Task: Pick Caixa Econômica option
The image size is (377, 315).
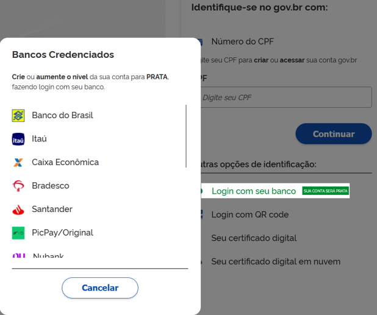Action: [65, 162]
